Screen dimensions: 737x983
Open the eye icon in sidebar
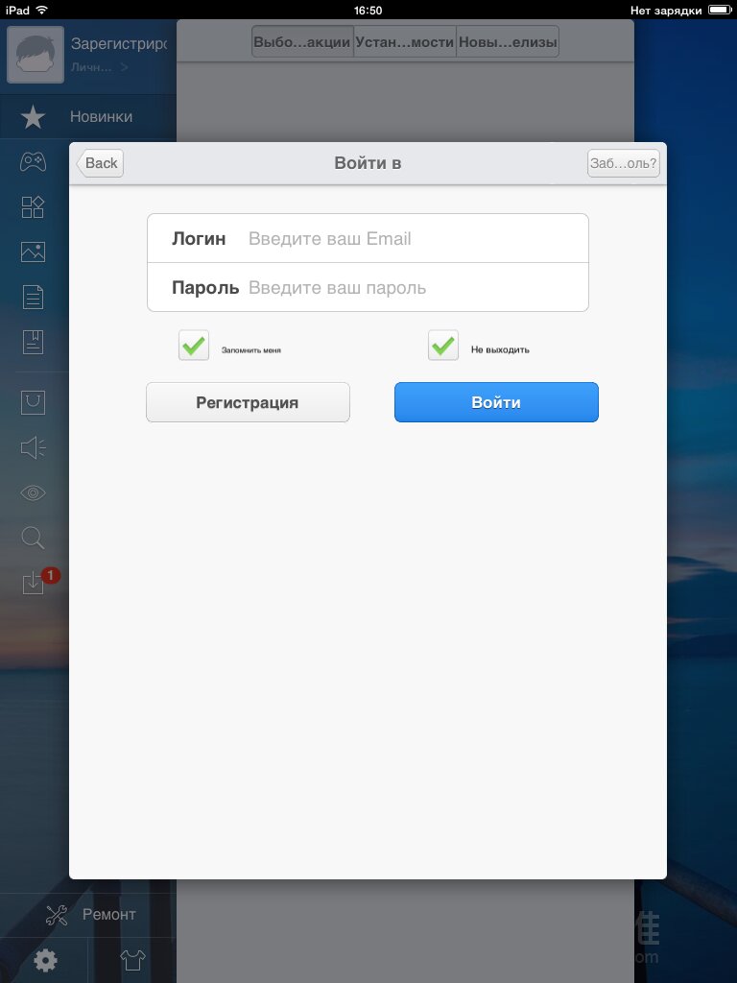click(x=33, y=492)
